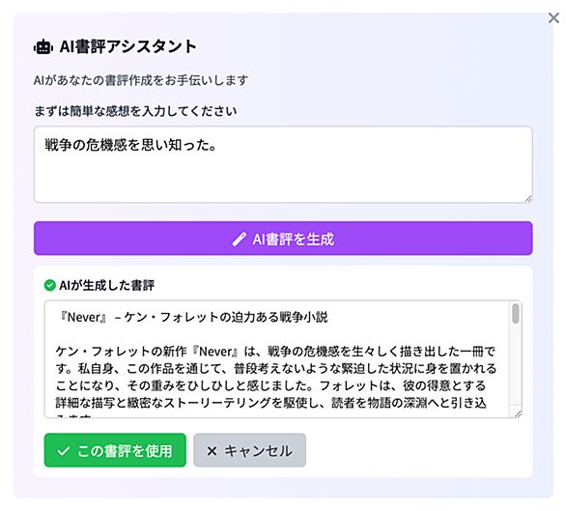Click the label まずは簡単な感想を入力してください
The width and height of the screenshot is (566, 511).
[135, 111]
